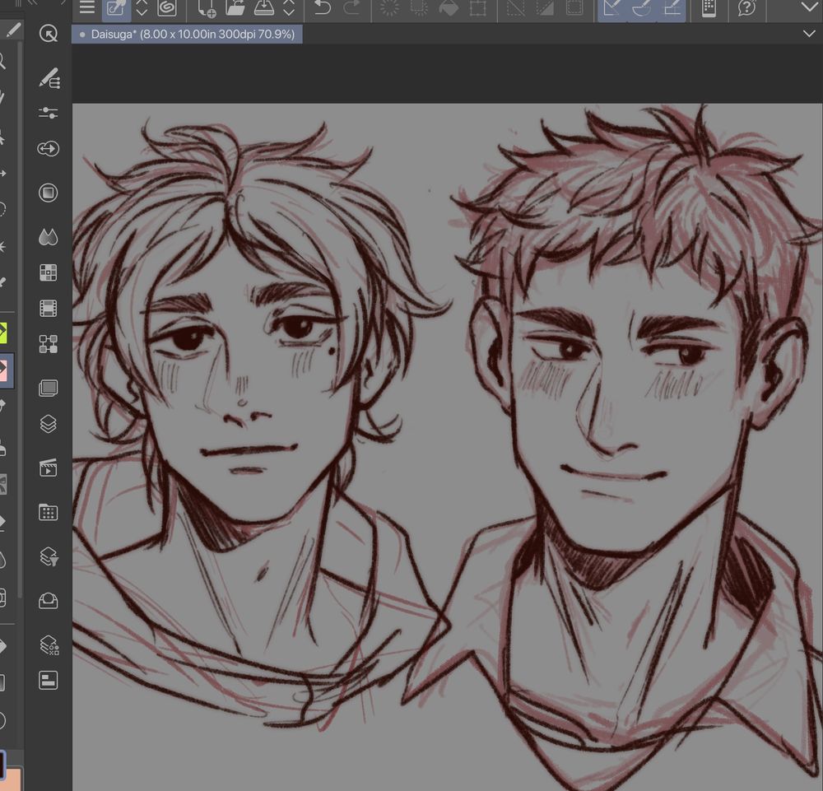
Task: Open the bottom Information panel icon
Action: [x=49, y=680]
